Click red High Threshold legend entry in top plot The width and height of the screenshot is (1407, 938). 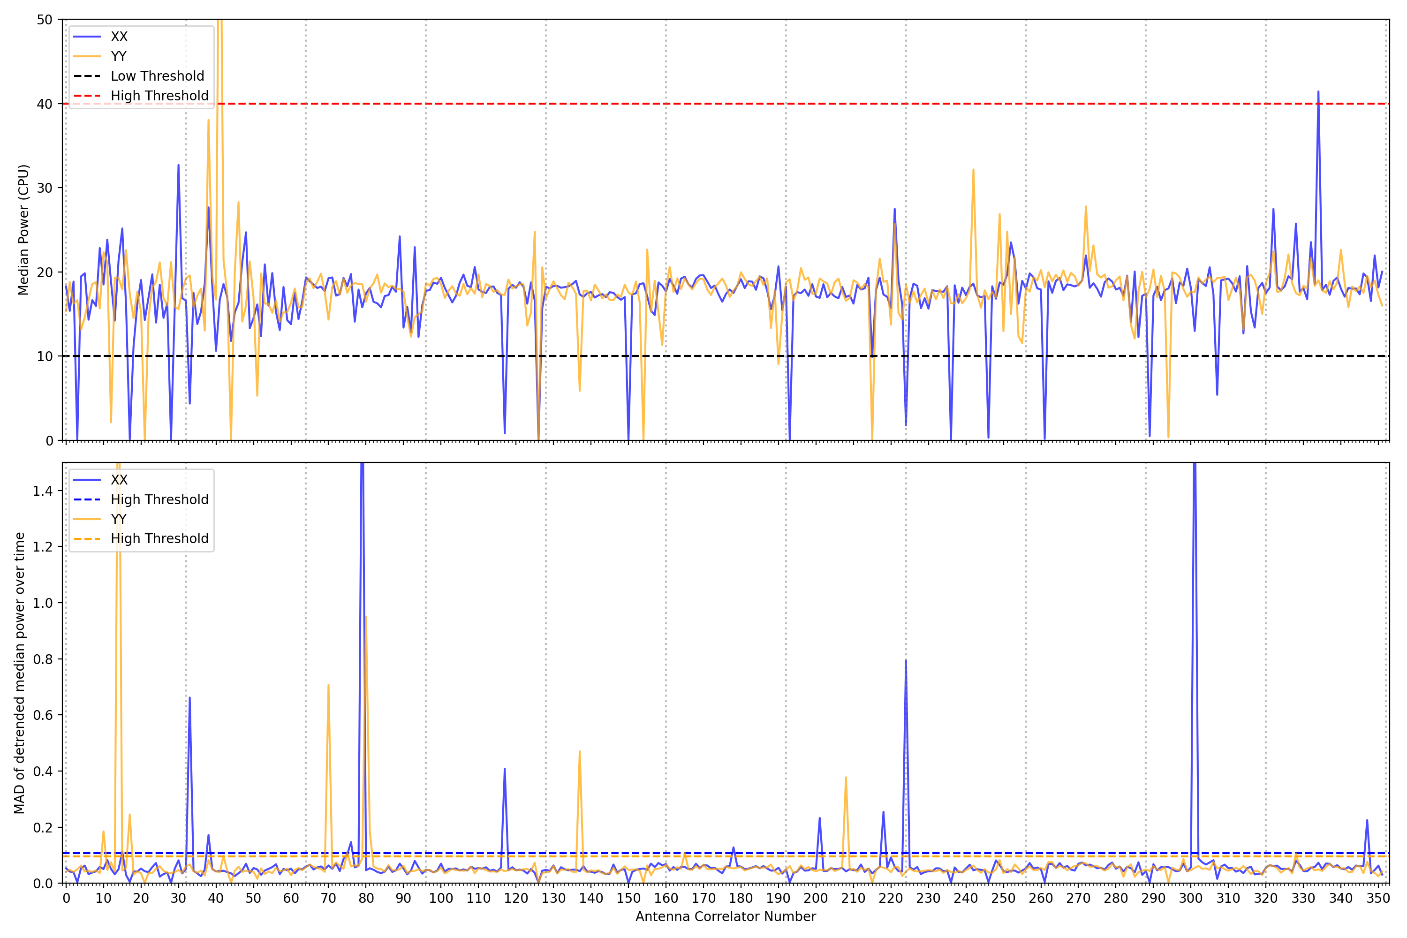coord(159,96)
